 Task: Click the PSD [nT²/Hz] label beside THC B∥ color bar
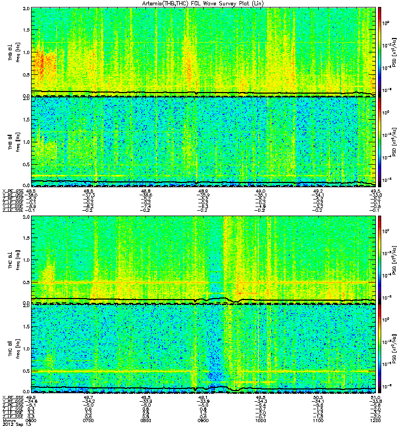pyautogui.click(x=394, y=349)
